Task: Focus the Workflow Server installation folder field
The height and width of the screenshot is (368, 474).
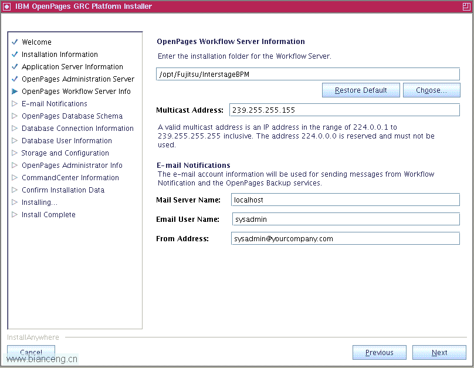Action: click(x=308, y=75)
